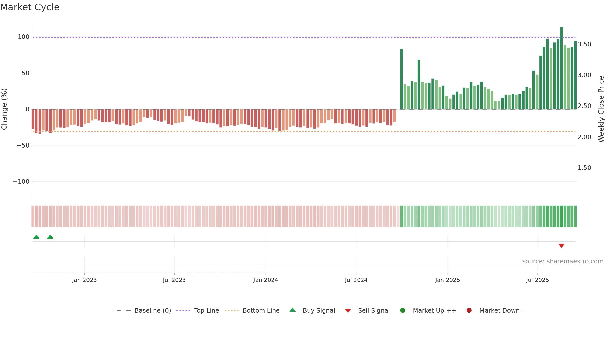Click the Jul 2024 x-axis label
Screen dimensions: 612x344
tap(356, 280)
